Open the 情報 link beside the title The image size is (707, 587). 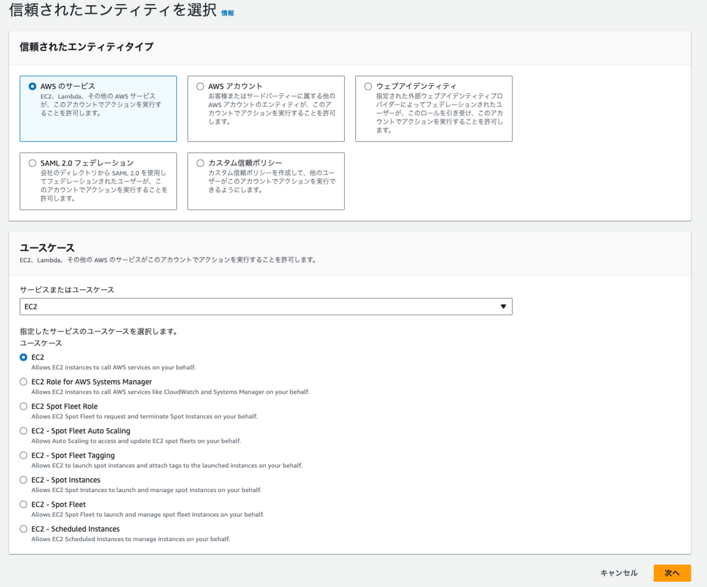pos(227,13)
